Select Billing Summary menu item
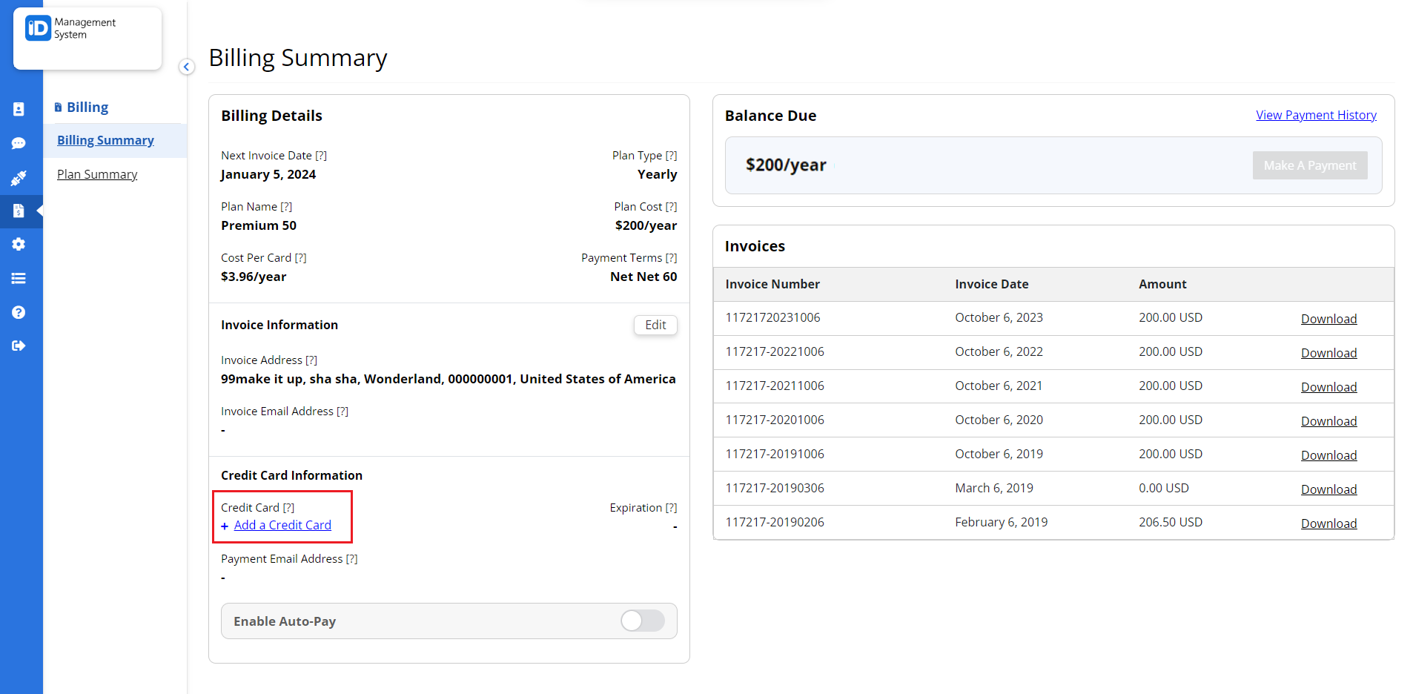 point(105,140)
